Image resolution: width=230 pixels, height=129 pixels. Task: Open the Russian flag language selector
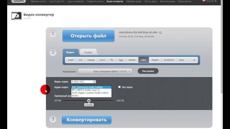[x=209, y=1]
